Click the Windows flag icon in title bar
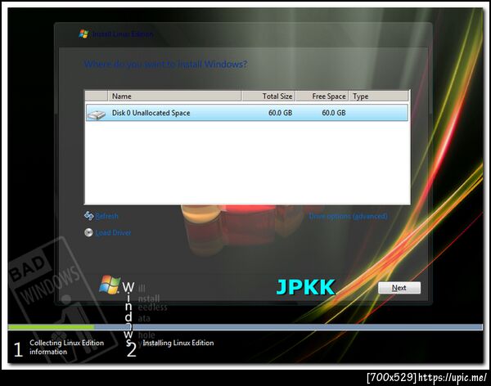The width and height of the screenshot is (491, 386). click(x=83, y=34)
